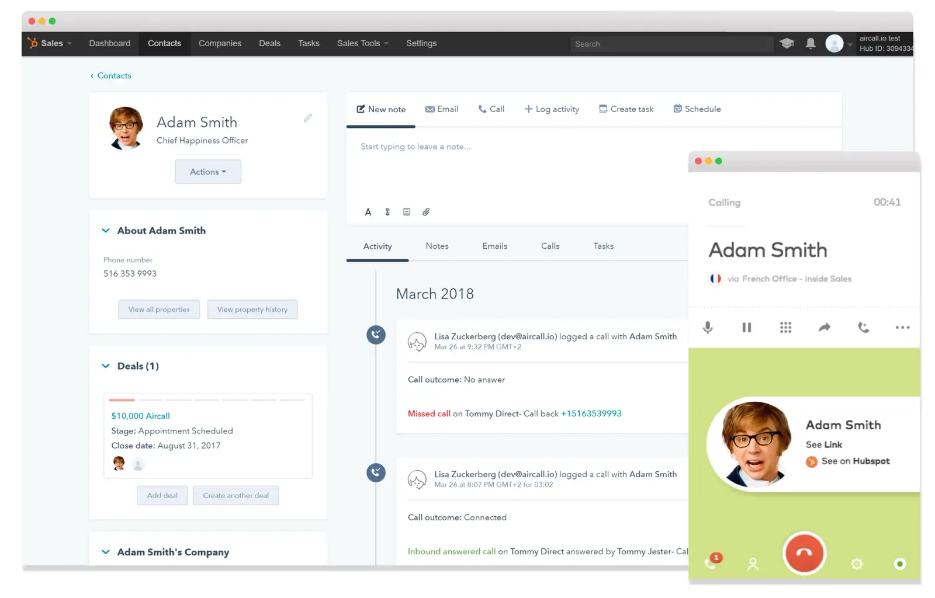Open the Settings menu item

pyautogui.click(x=421, y=43)
